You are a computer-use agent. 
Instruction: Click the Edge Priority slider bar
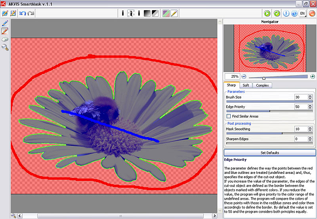(269, 111)
